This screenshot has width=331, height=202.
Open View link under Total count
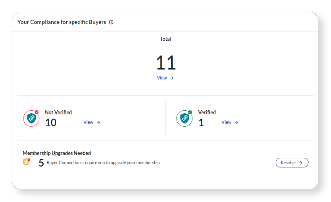[162, 78]
